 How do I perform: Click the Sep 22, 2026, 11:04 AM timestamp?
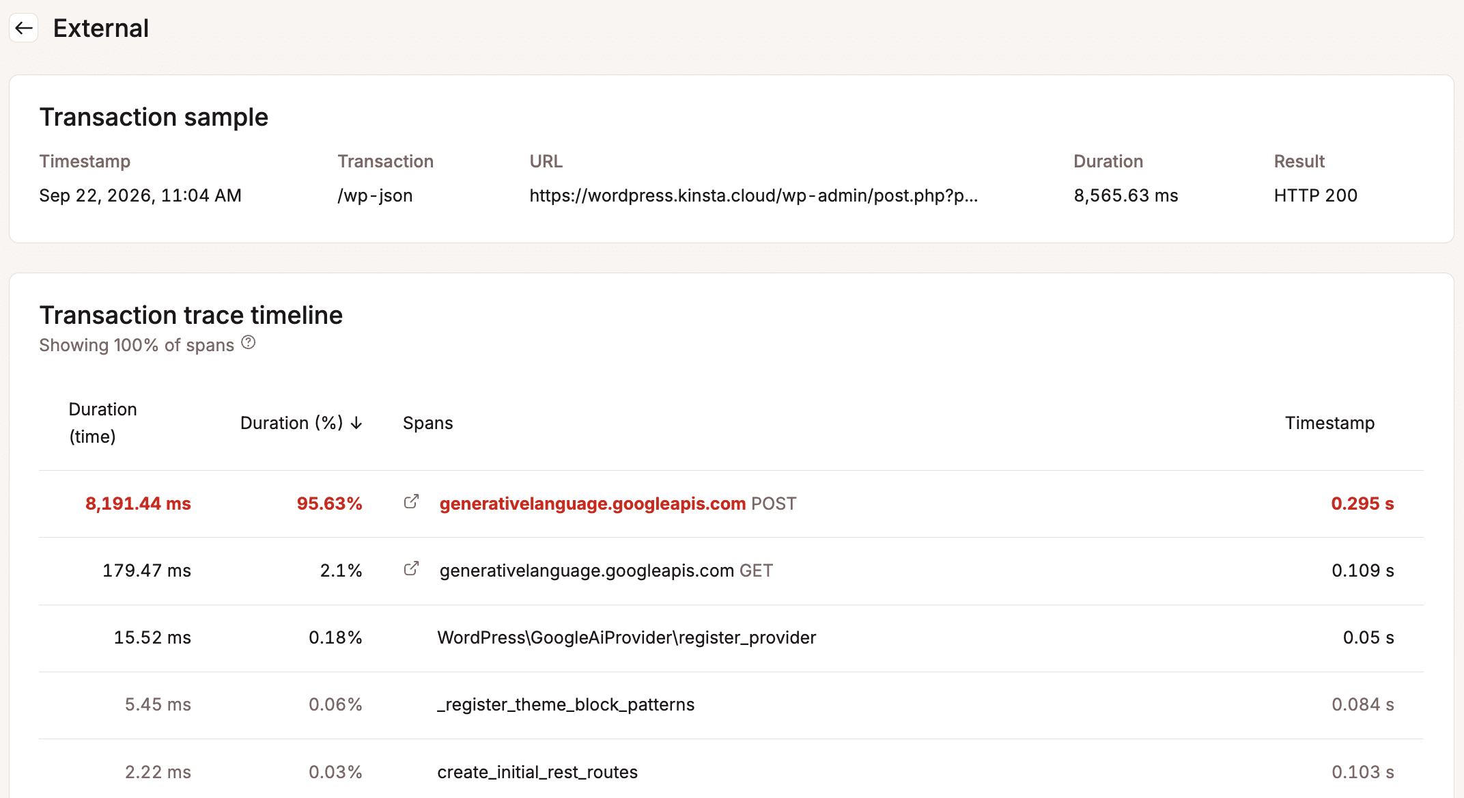[141, 195]
